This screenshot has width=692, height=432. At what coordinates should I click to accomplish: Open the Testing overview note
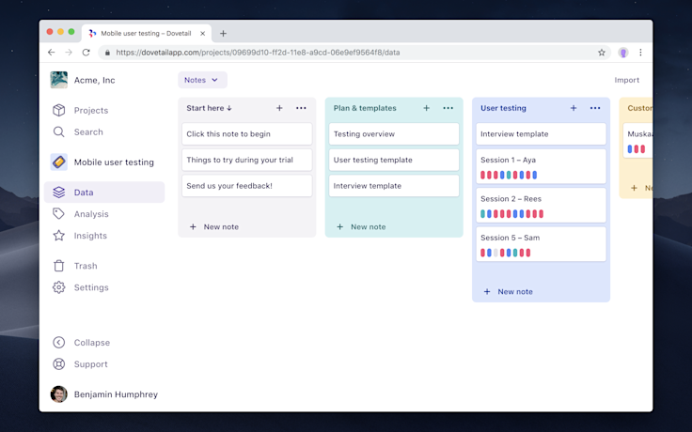point(394,134)
